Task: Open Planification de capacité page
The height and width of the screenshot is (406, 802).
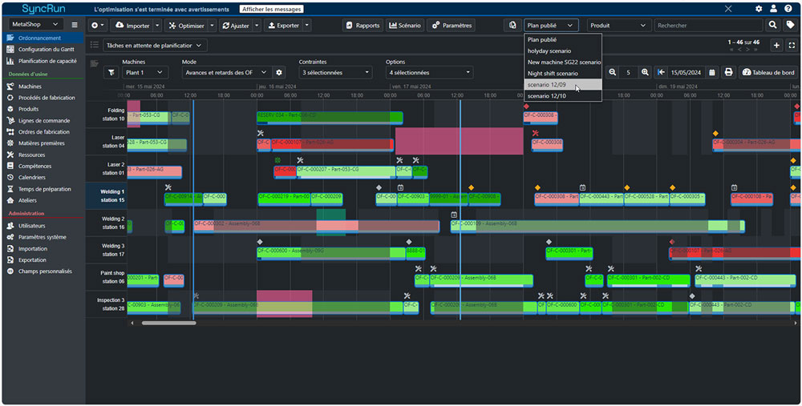Action: click(47, 61)
